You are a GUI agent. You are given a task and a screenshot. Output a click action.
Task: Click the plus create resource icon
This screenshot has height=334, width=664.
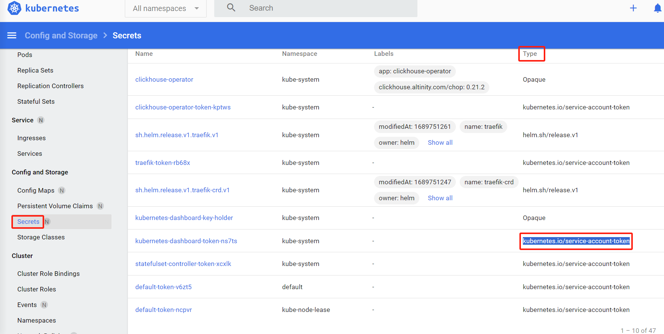coord(633,8)
